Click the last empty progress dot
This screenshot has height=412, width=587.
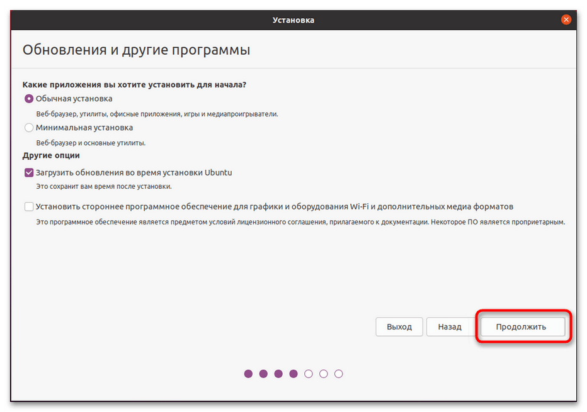point(339,374)
